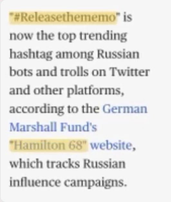171x202 pixels.
Task: Click the word "trolls"
Action: pos(74,72)
